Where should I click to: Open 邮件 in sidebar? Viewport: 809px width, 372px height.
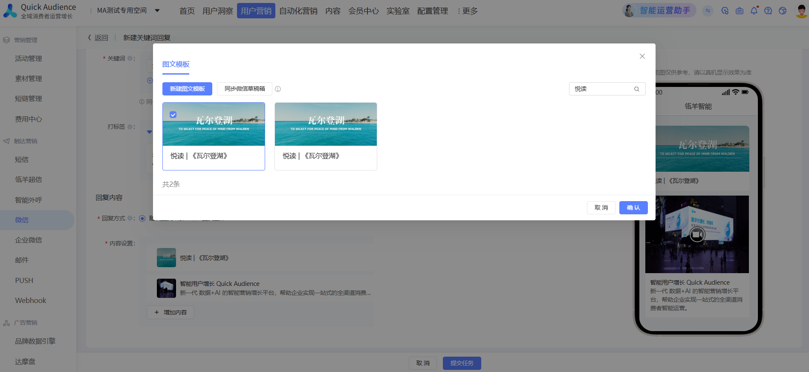coord(22,260)
